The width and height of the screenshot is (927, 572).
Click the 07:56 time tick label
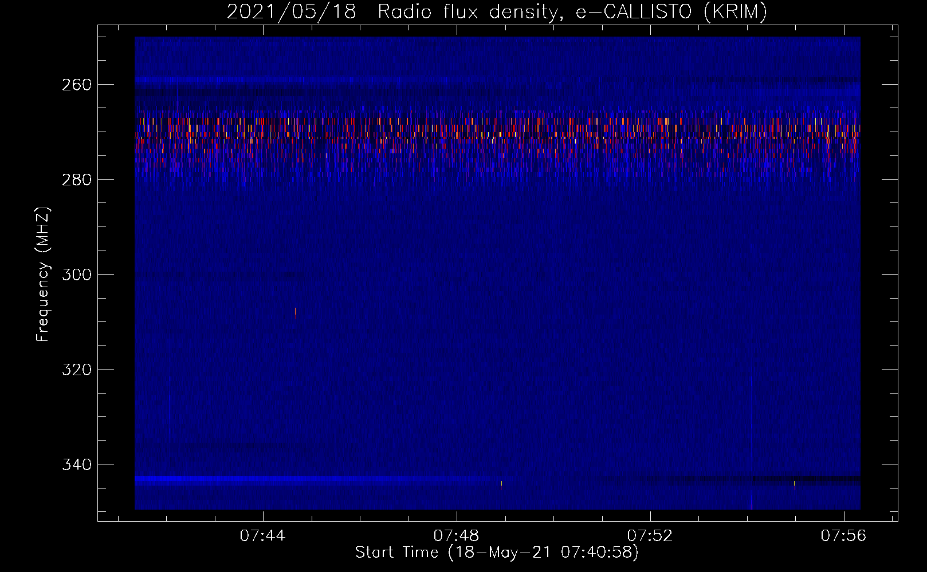point(844,536)
